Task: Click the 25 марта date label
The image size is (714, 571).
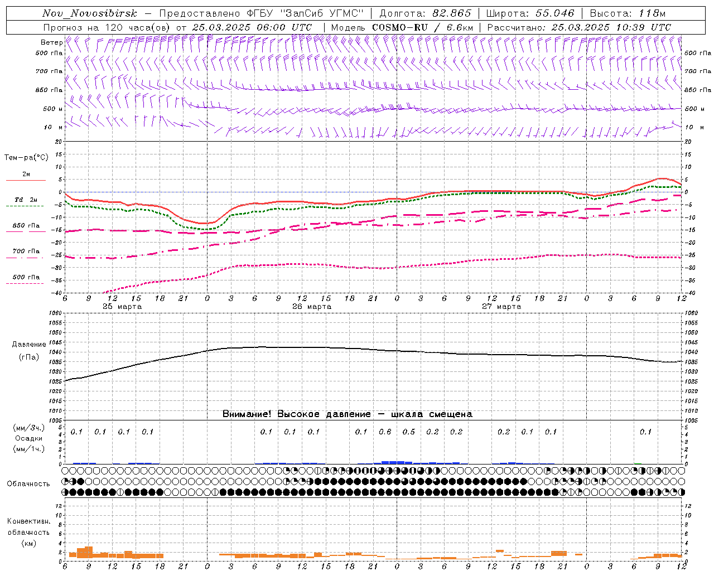Action: (122, 306)
